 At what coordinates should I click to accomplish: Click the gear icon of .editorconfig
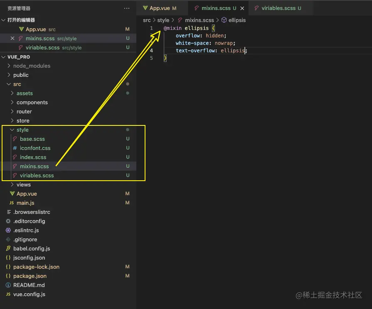click(x=8, y=221)
